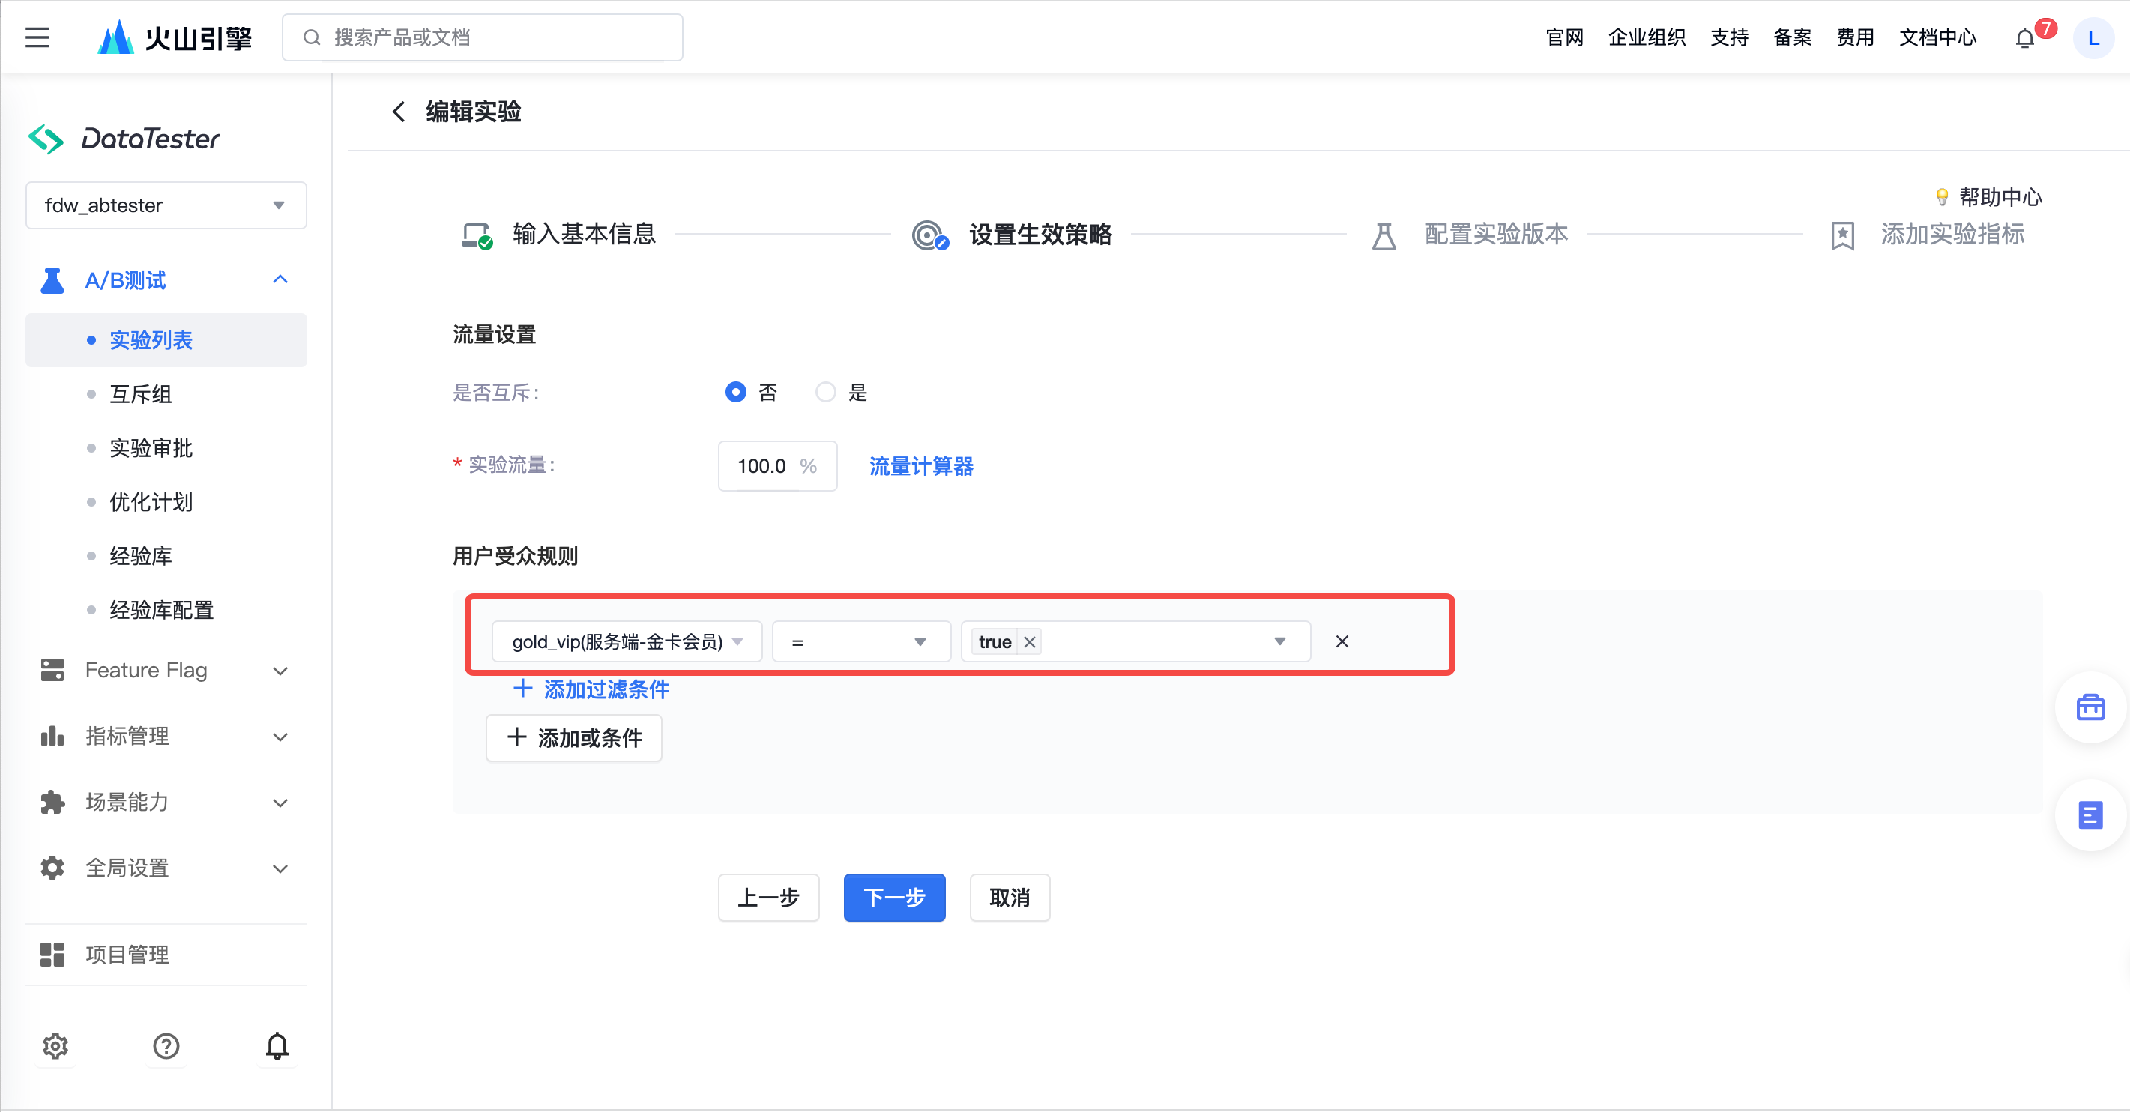Click 添加过滤条件 link

(x=591, y=689)
